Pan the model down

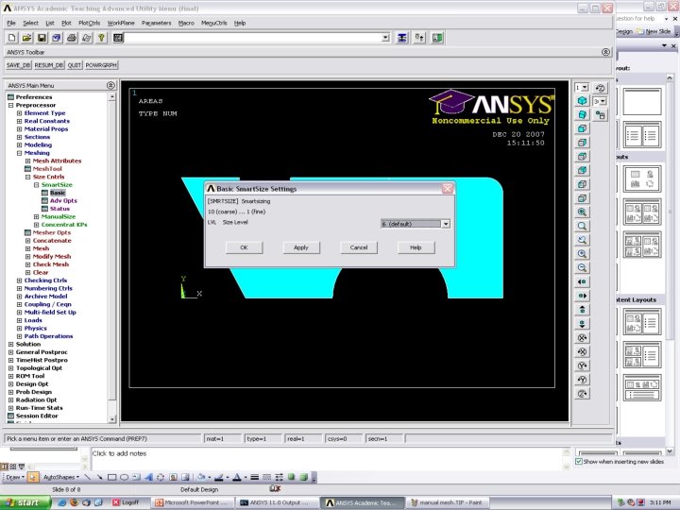[583, 324]
